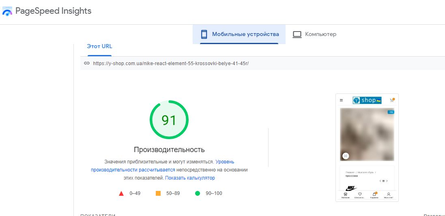Click the ПОКАЗАТЕЛИ section heading
445x216 pixels.
pyautogui.click(x=98, y=215)
